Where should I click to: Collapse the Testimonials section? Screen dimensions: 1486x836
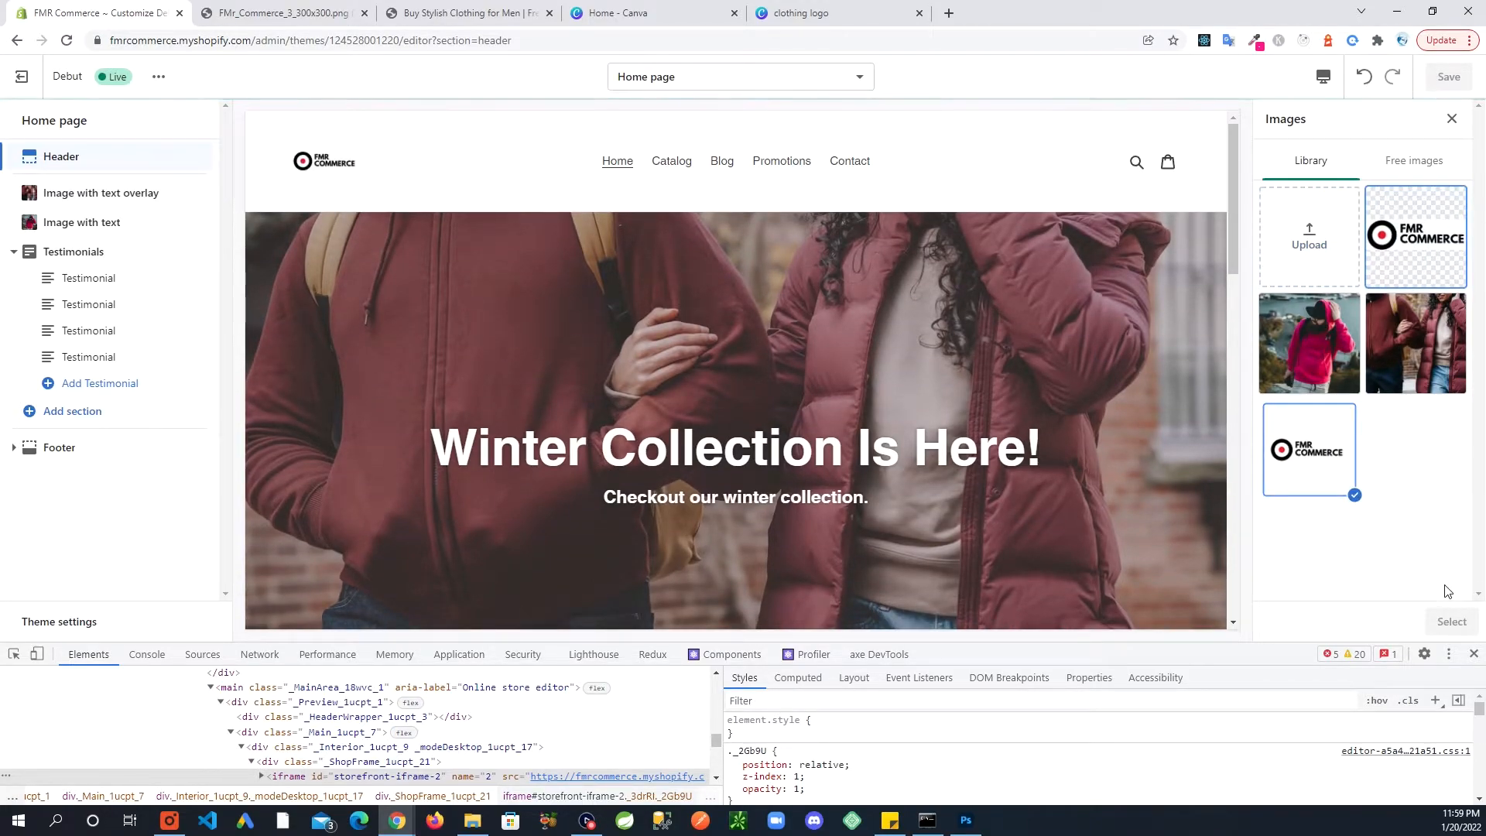14,252
